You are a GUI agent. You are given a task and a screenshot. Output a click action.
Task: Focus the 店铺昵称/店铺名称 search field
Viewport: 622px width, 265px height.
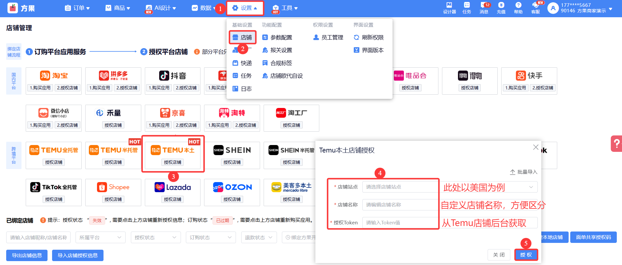click(x=38, y=237)
